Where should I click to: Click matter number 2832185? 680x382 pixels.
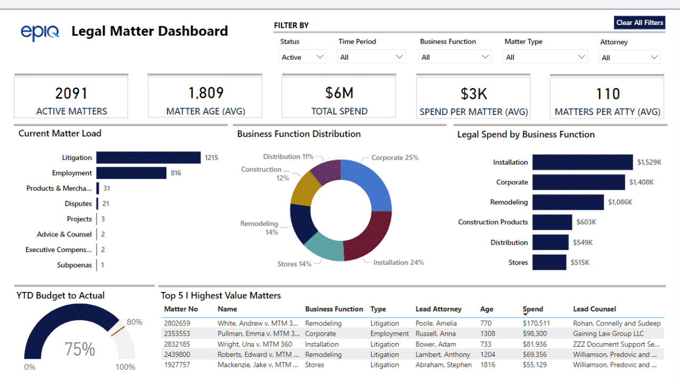[177, 344]
